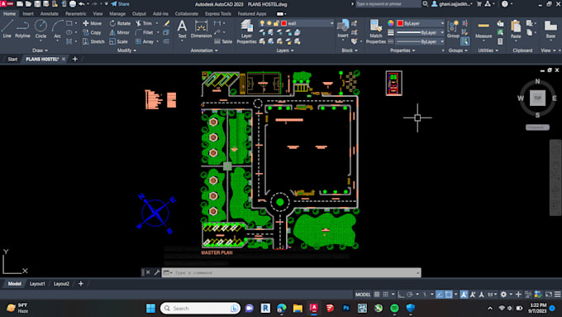This screenshot has height=317, width=562.
Task: Toggle ortho mode in status bar
Action: tap(401, 295)
